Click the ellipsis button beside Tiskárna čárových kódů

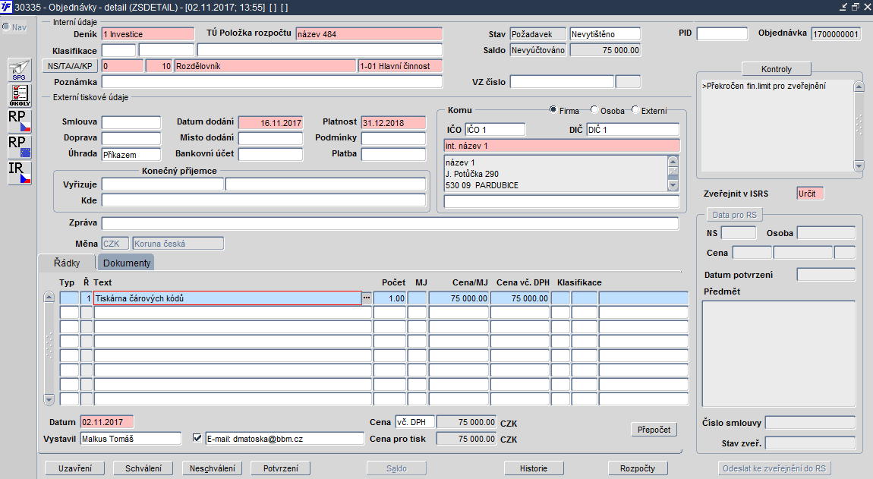pos(367,298)
